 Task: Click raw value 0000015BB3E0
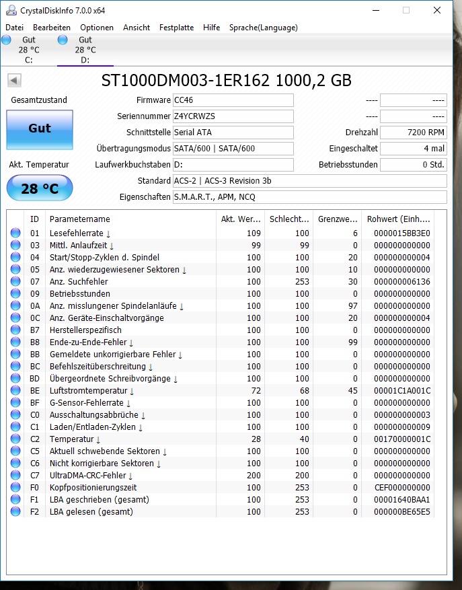401,233
